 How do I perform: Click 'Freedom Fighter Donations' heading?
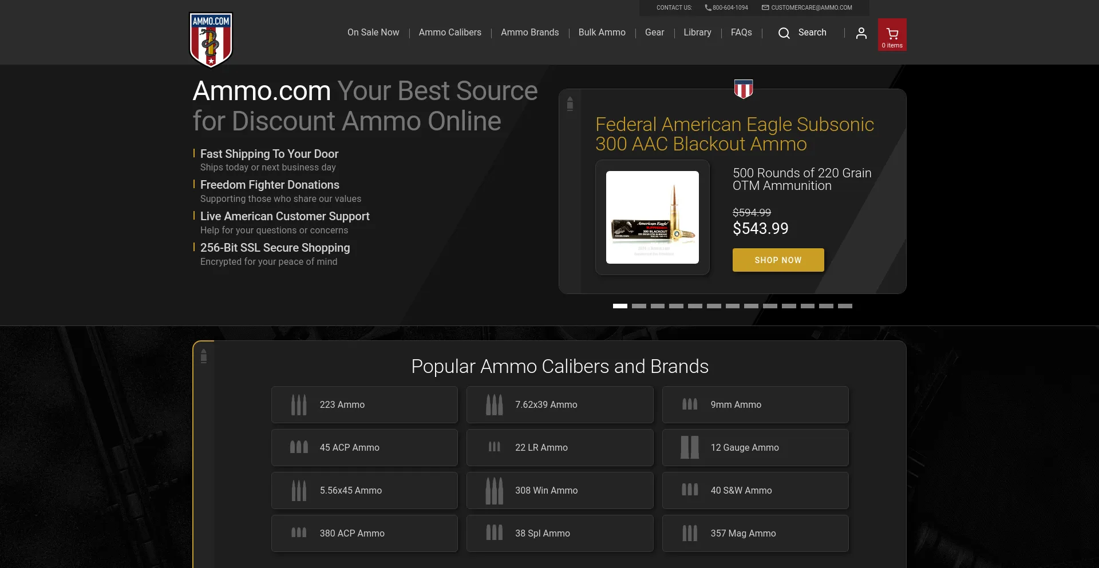click(270, 185)
